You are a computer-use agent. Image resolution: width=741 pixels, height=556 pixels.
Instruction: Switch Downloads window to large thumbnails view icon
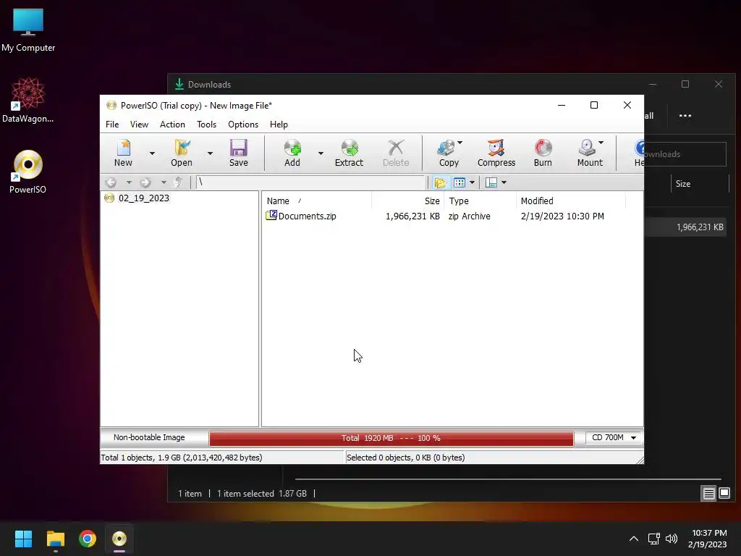(724, 494)
